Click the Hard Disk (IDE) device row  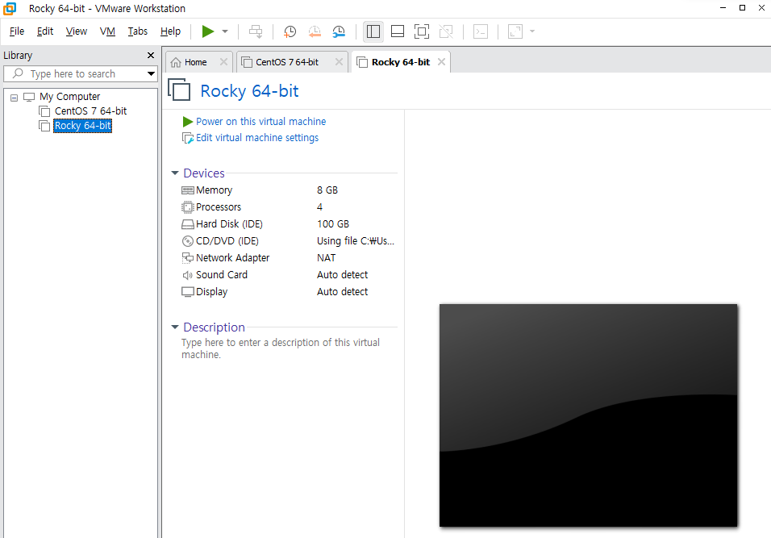(289, 224)
